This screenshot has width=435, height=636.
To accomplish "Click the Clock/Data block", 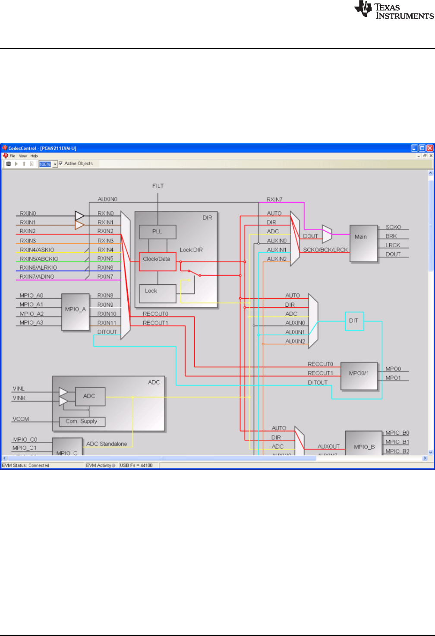I will [x=158, y=261].
